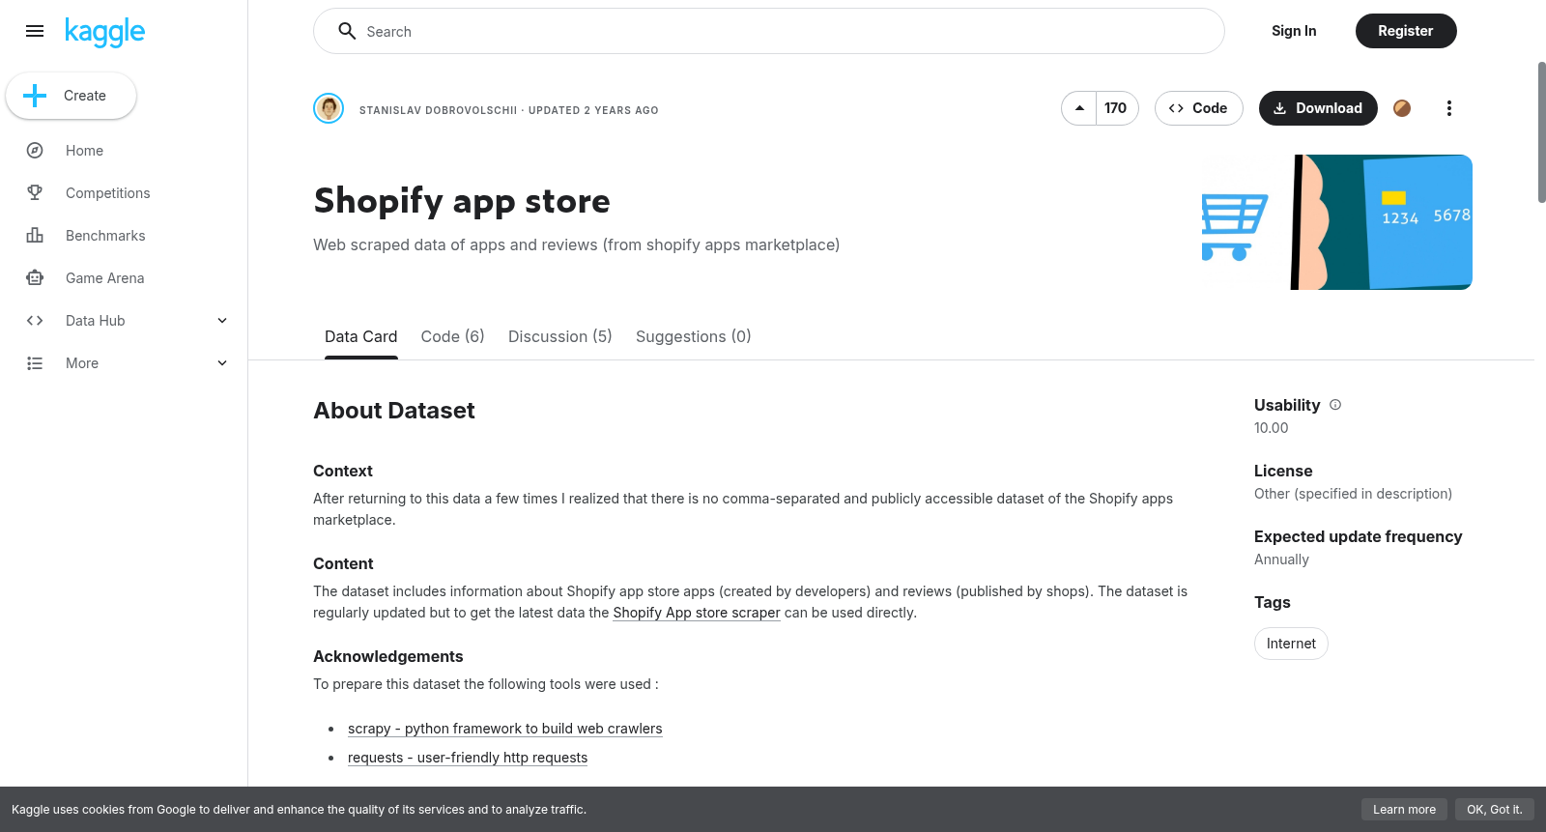Screen dimensions: 1546x832
Task: Open Game Arena from sidebar
Action: pos(104,278)
